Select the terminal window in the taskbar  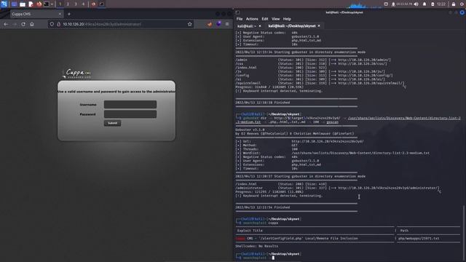(102, 4)
